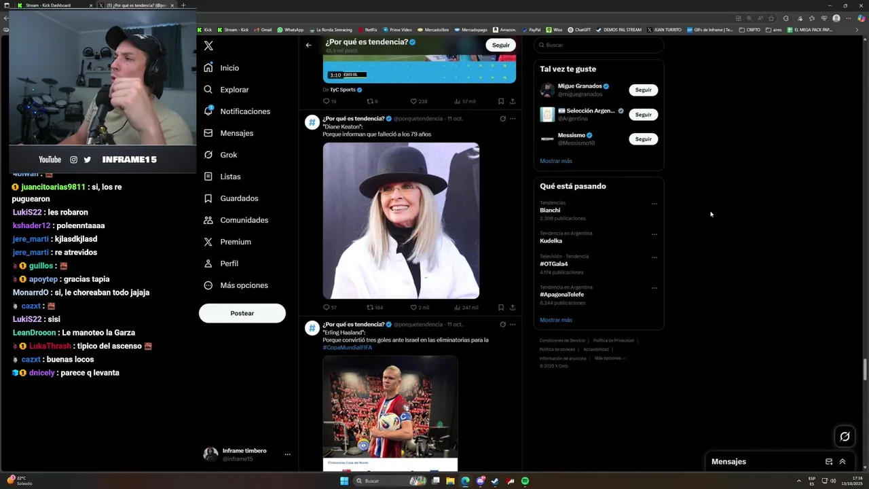The image size is (869, 489).
Task: Open #CopaMundialFIFA hashtag link
Action: coord(348,348)
